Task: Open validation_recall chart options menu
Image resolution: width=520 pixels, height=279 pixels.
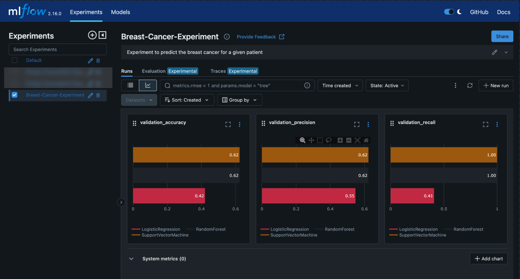Action: (x=497, y=124)
